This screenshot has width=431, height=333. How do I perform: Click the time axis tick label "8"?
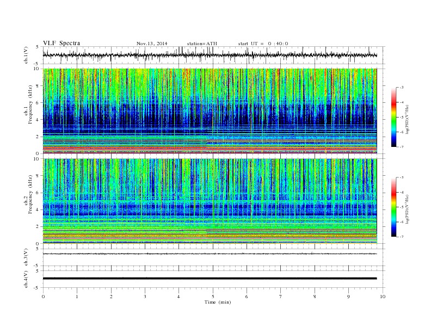tap(315, 297)
